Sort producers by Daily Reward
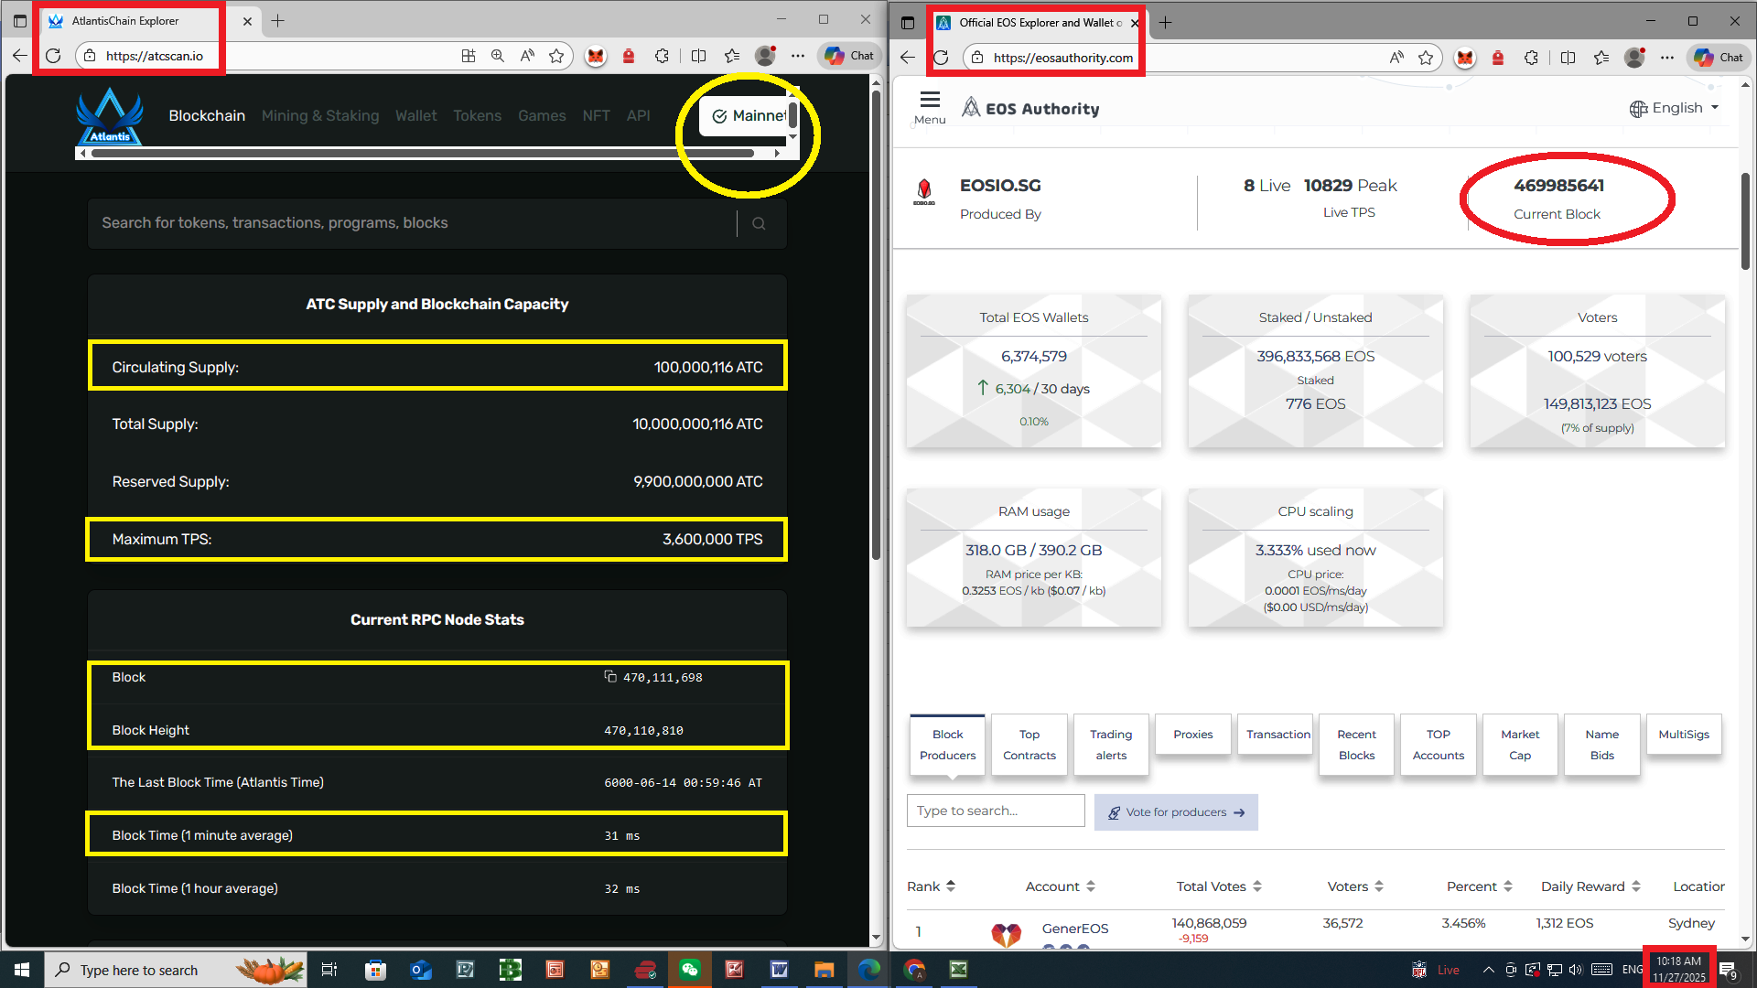Screen dimensions: 1757x988 [1590, 886]
